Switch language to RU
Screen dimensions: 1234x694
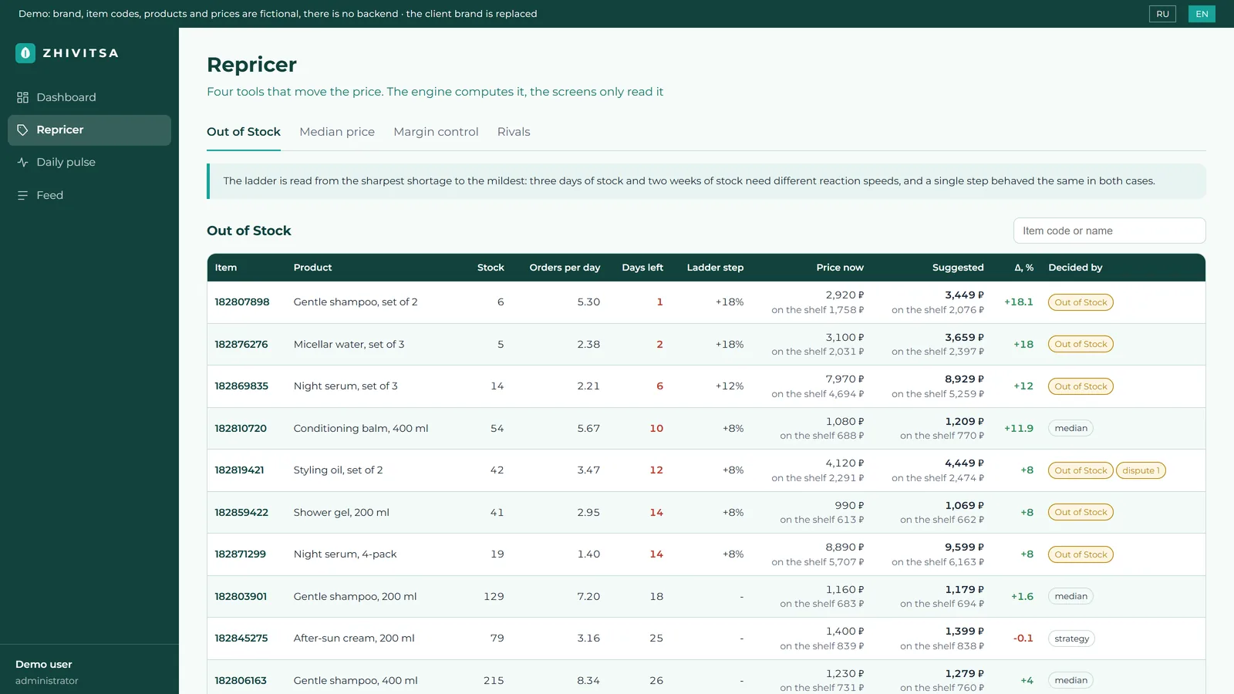tap(1162, 14)
